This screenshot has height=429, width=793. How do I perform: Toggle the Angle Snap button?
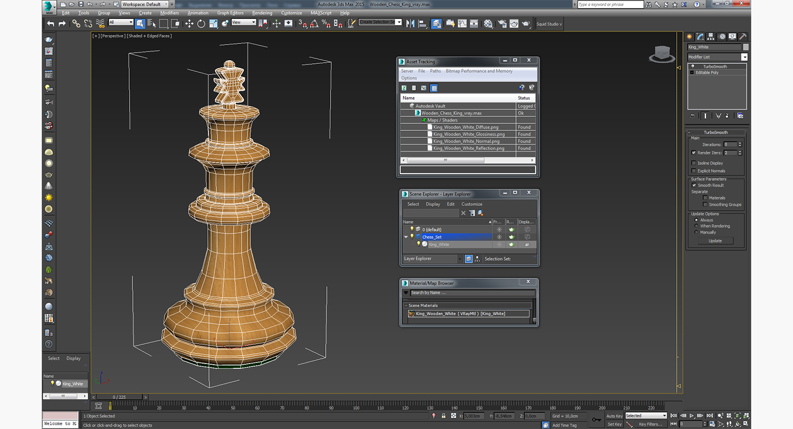[x=315, y=24]
